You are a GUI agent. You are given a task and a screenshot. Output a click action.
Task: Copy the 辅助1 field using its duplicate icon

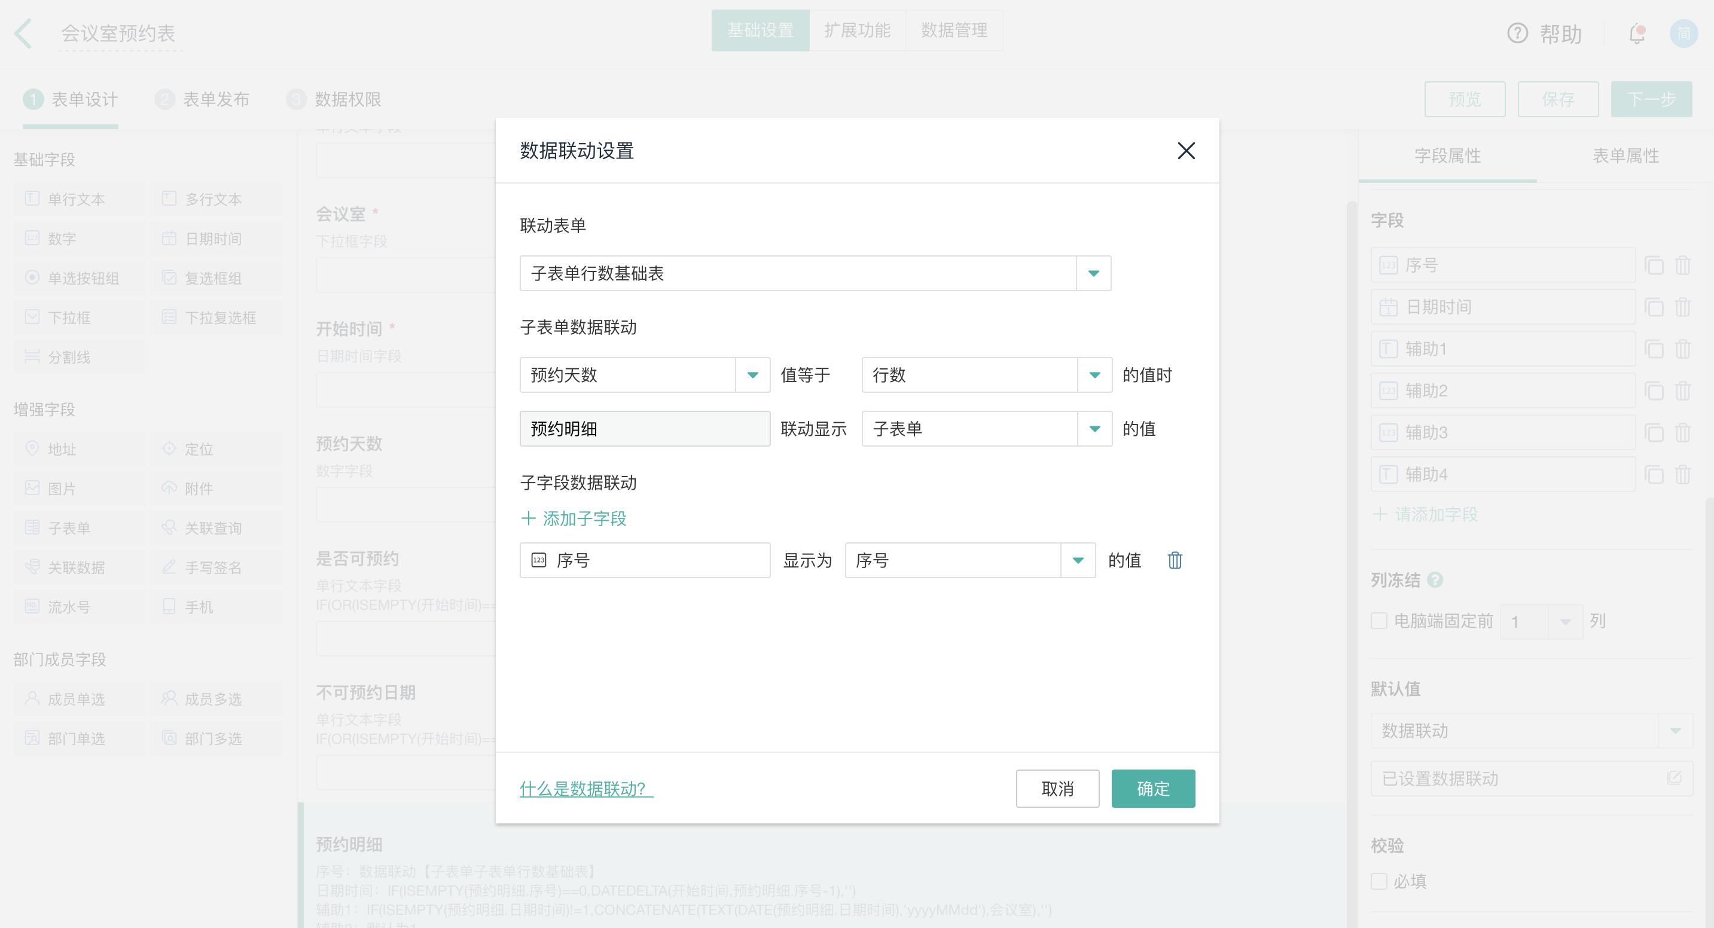click(1655, 348)
